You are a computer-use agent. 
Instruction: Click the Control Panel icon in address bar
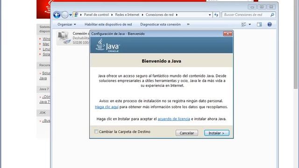coord(76,14)
